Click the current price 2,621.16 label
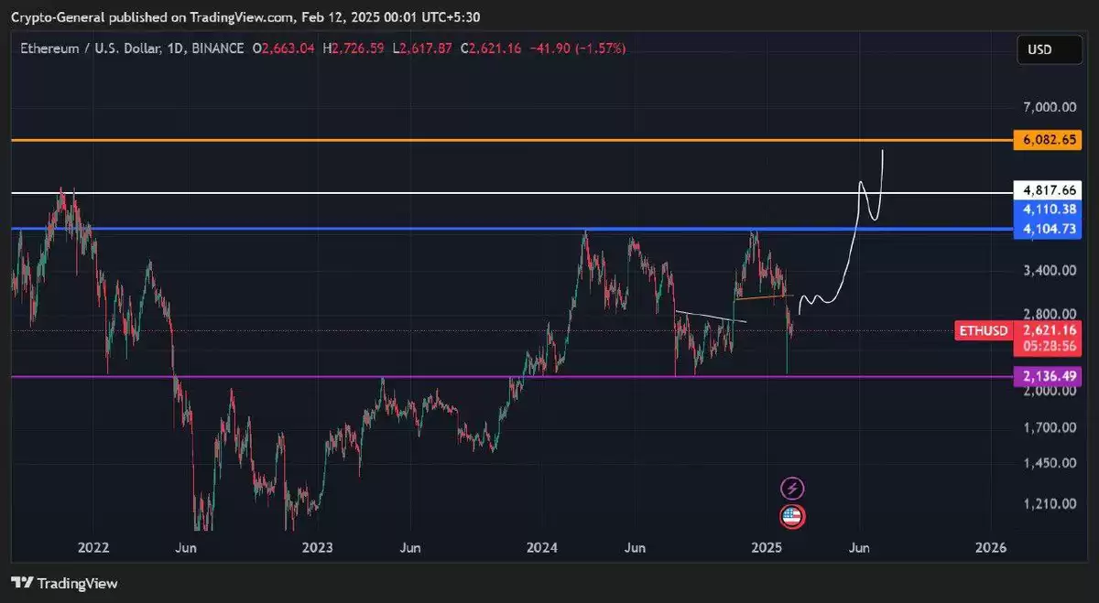1099x603 pixels. [1048, 329]
